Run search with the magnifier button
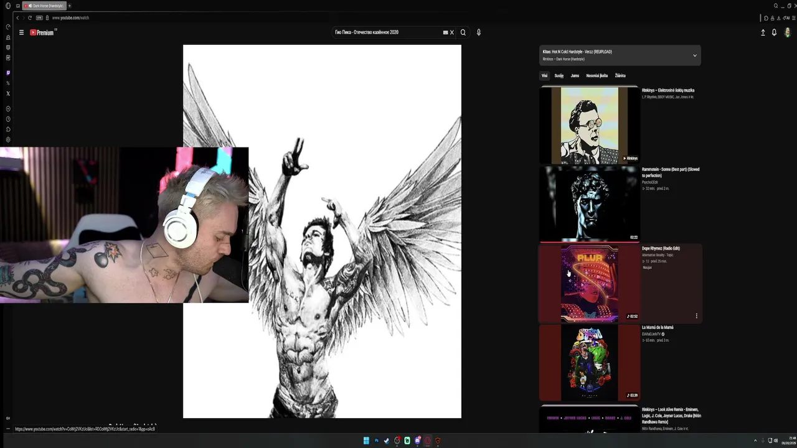 (x=463, y=32)
